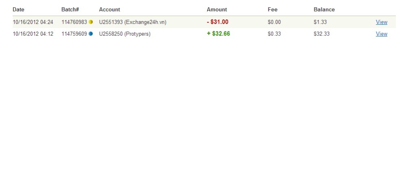The width and height of the screenshot is (417, 180).
Task: Click the blue status dot for batch 114759609
Action: pyautogui.click(x=91, y=34)
